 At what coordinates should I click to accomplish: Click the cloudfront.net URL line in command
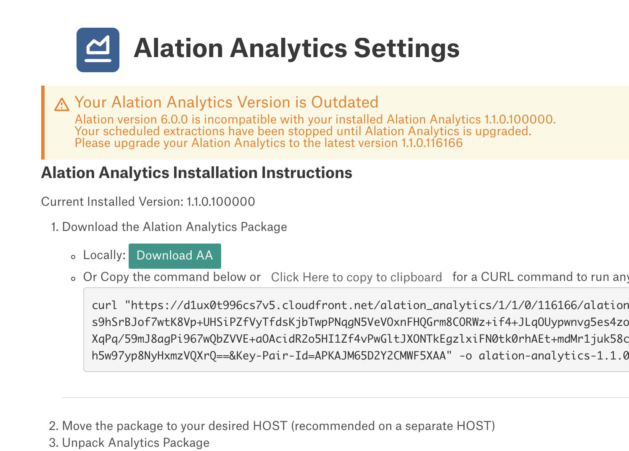click(x=360, y=305)
